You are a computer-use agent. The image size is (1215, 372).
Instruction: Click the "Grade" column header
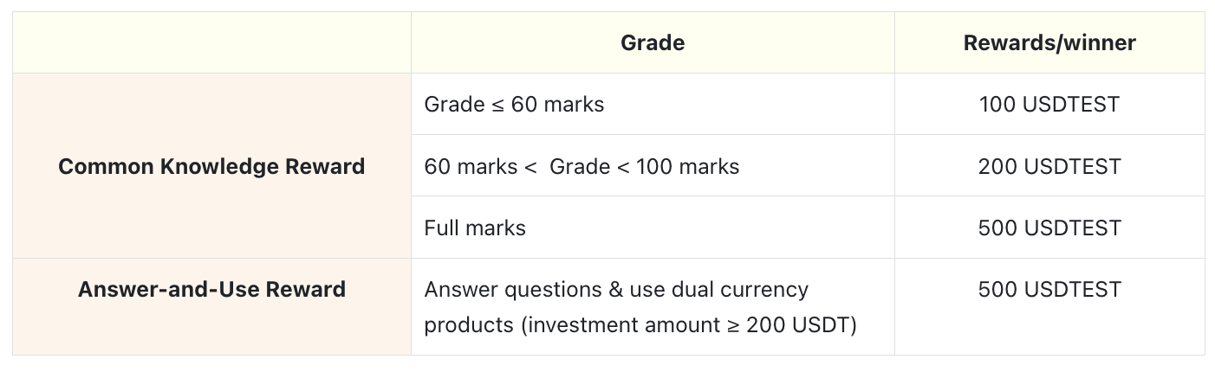[x=653, y=43]
